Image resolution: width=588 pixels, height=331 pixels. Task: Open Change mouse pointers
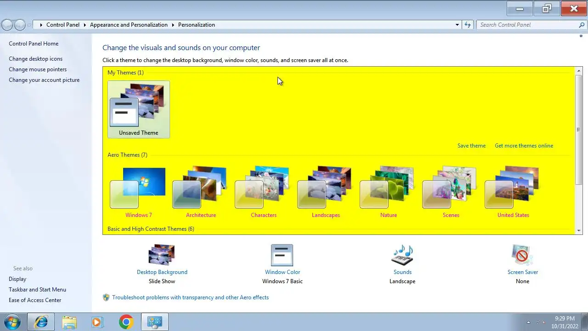click(38, 69)
